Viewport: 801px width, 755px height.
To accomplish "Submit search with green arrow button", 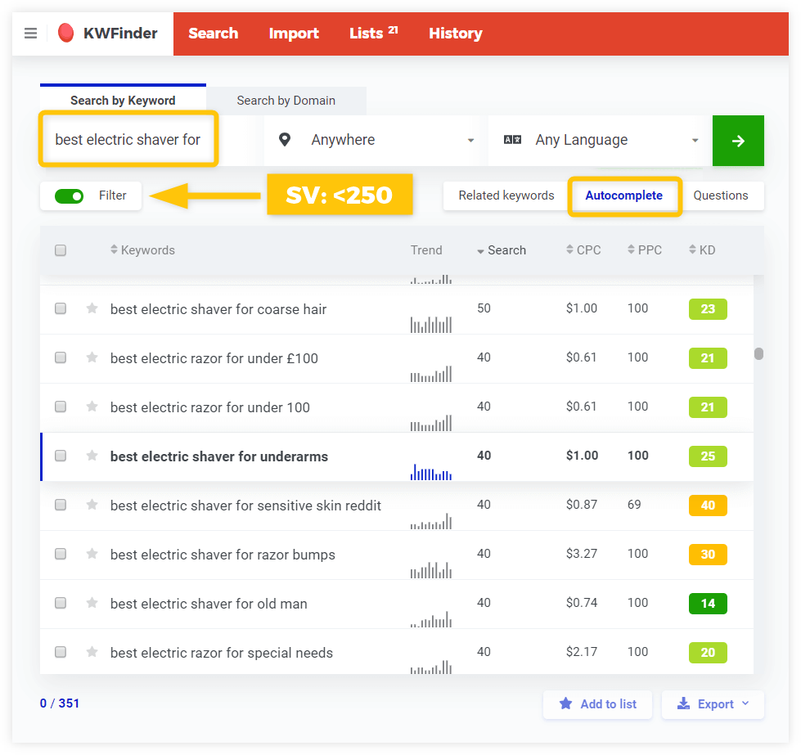I will click(x=738, y=141).
